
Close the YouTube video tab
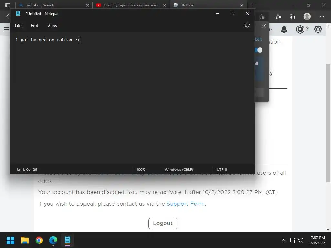(x=165, y=5)
